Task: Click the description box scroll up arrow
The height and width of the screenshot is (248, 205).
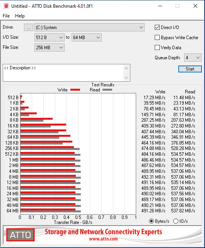Action: [x=126, y=69]
